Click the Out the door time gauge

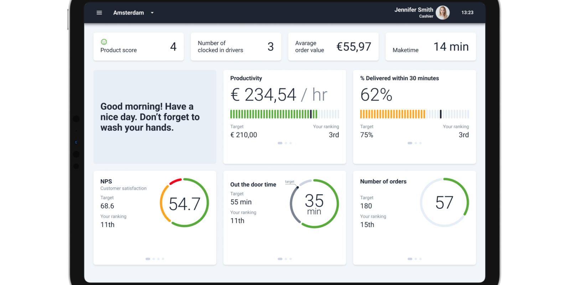314,204
